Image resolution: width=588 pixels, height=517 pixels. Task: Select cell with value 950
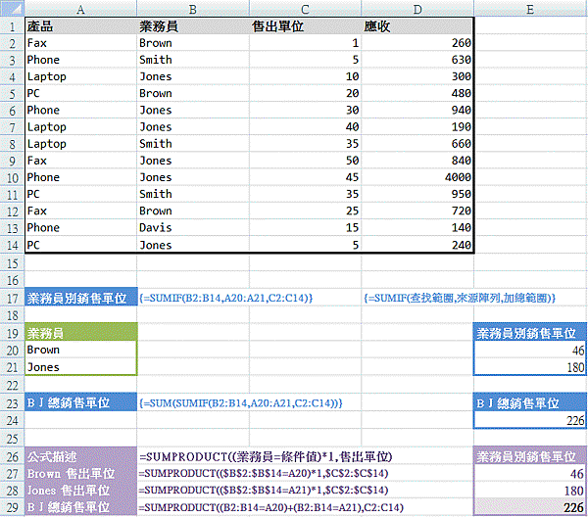[x=417, y=194]
